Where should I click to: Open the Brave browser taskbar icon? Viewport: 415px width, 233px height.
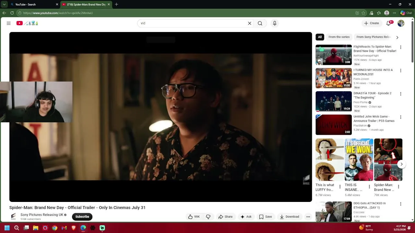click(74, 228)
